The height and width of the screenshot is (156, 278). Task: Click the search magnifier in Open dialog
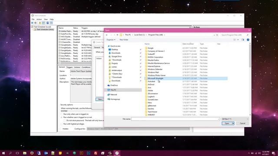248,35
